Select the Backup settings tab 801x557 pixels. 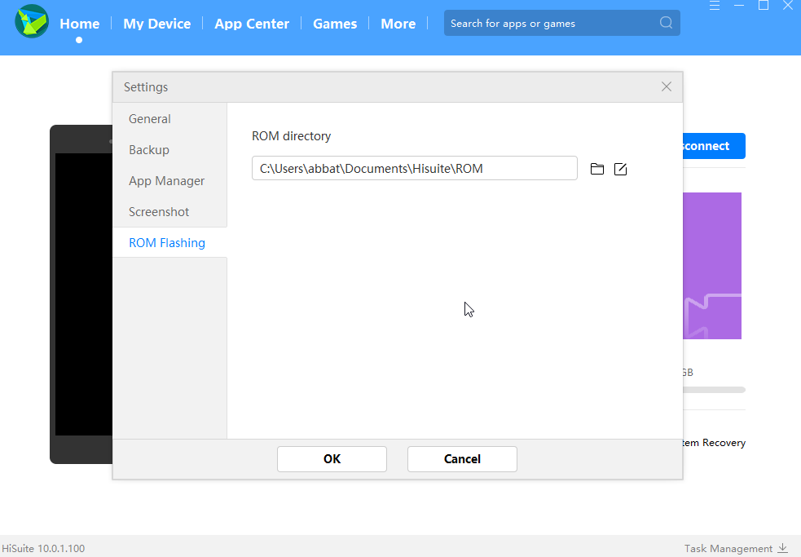click(x=149, y=150)
